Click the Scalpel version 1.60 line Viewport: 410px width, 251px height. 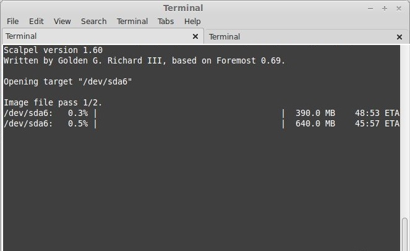(x=53, y=50)
